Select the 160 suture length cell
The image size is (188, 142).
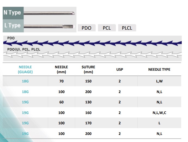pos(88,113)
